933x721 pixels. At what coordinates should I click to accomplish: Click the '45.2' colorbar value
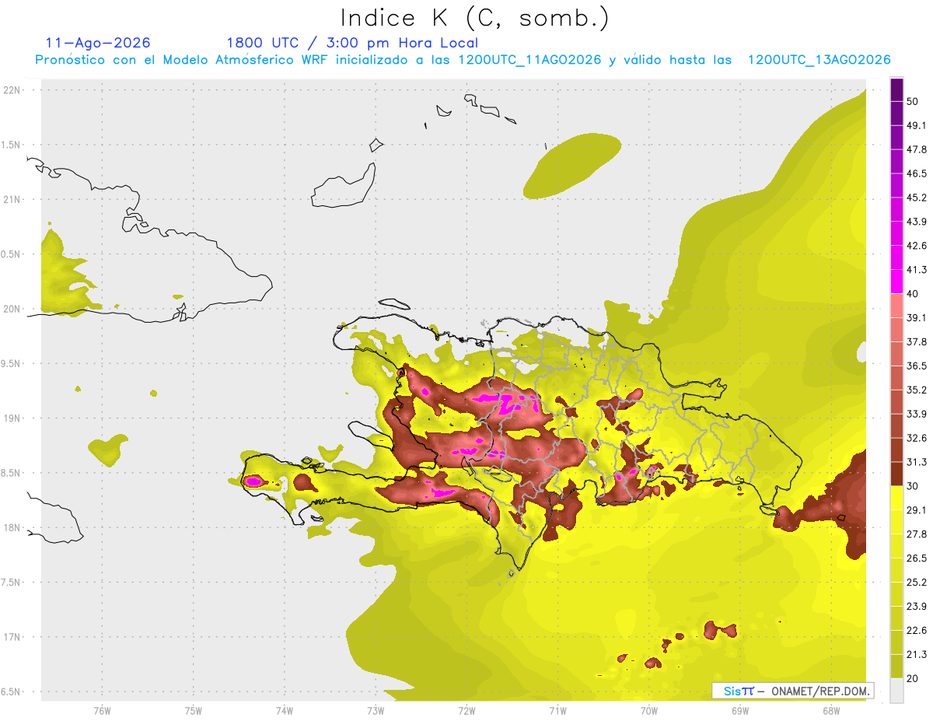[917, 198]
